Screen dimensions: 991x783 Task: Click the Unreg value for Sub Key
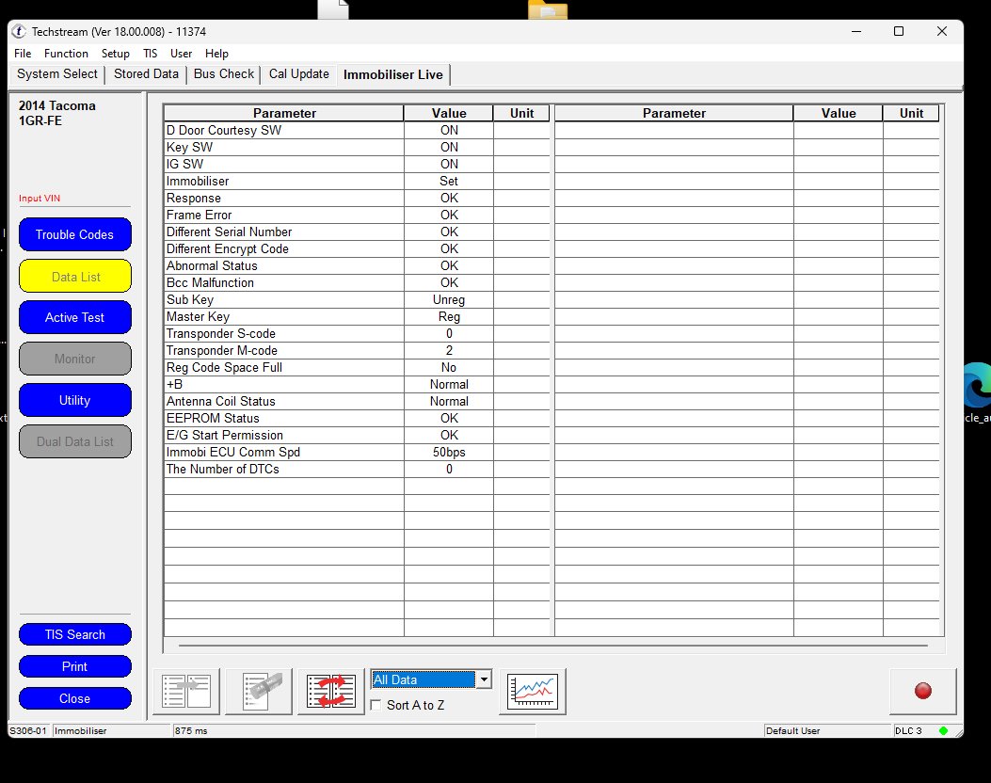[449, 299]
